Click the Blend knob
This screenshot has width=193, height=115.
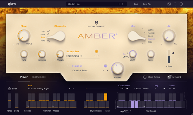(24, 36)
